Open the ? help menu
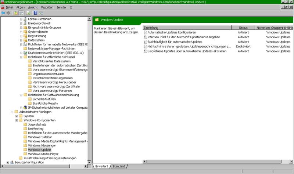Screen dimensions: 294x174 tap(71, 7)
